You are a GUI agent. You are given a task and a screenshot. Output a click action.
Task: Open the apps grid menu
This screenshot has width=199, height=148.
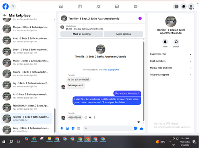[176, 6]
